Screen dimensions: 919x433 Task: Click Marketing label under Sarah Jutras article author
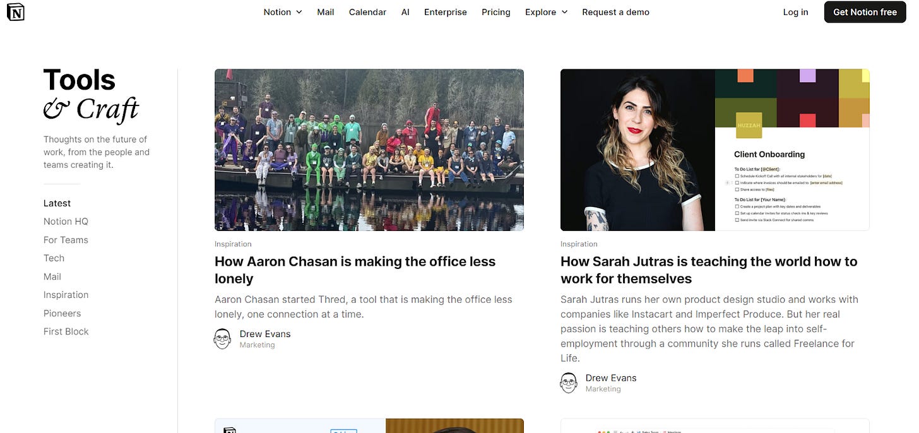pos(603,389)
